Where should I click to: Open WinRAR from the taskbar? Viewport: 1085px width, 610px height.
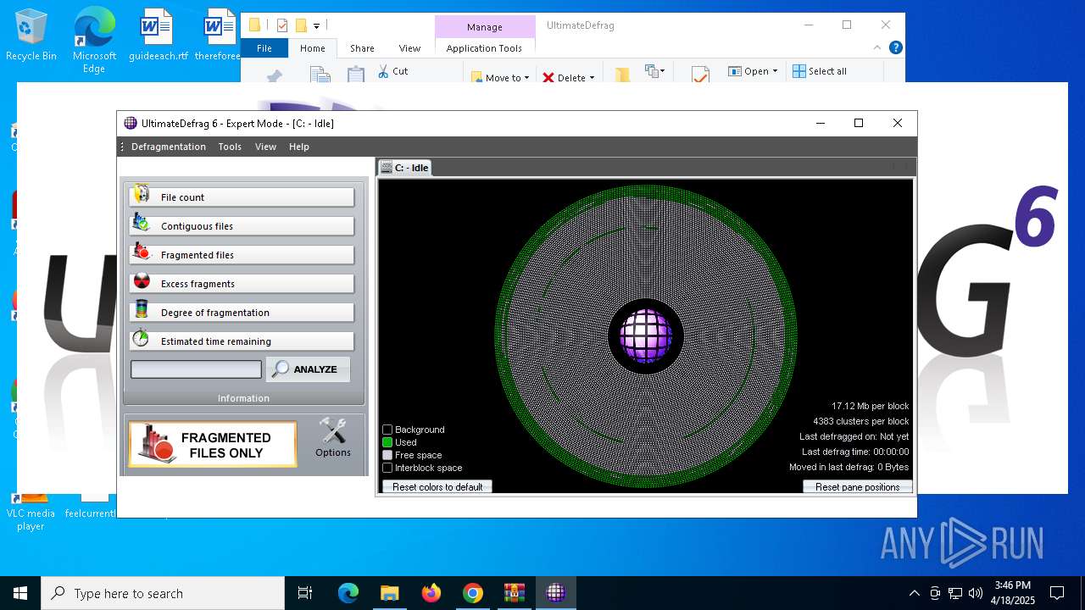coord(514,593)
